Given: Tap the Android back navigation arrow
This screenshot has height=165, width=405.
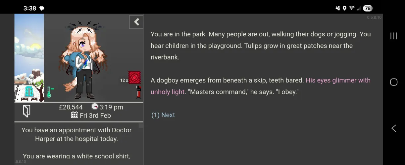Looking at the screenshot, I should tap(393, 128).
